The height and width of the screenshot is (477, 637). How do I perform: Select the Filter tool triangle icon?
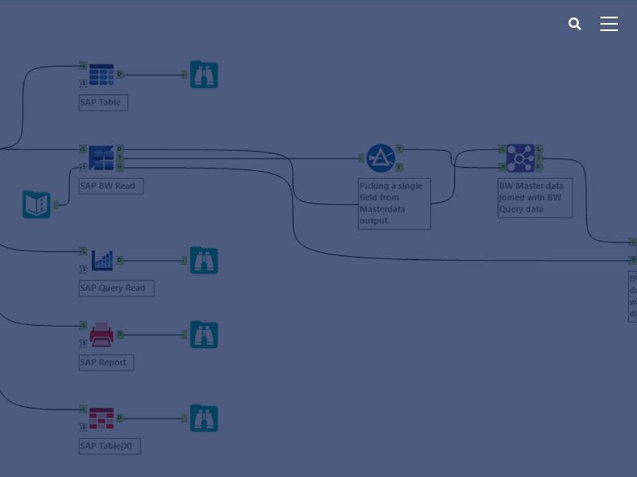pos(381,158)
